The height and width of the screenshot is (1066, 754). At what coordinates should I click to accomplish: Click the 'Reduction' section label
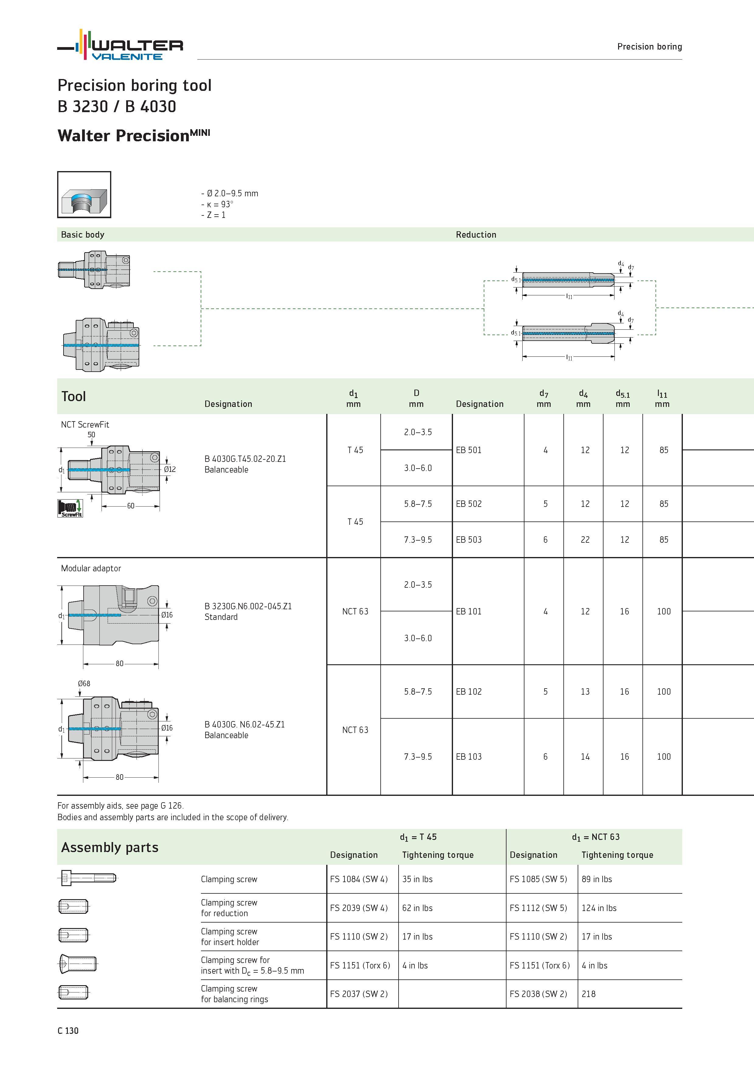click(x=476, y=235)
